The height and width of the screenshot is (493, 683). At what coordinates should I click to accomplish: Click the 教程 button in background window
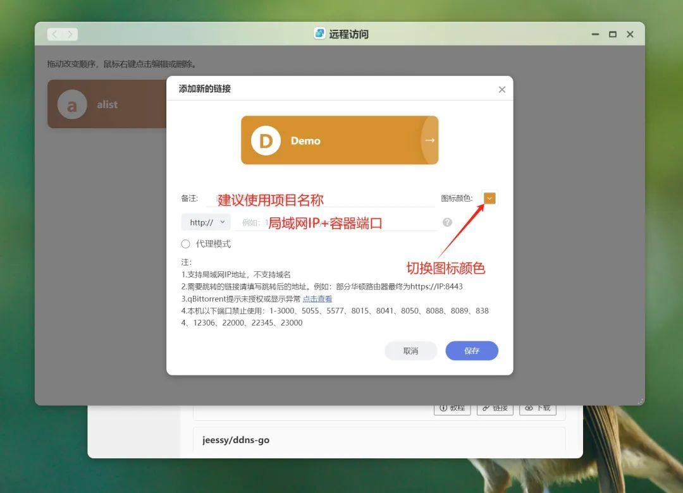tap(452, 408)
